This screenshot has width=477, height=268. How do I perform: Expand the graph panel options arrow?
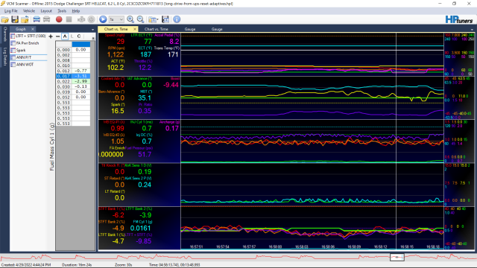point(92,30)
